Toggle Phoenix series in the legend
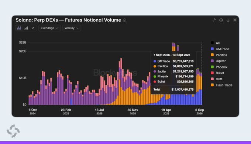 219,67
